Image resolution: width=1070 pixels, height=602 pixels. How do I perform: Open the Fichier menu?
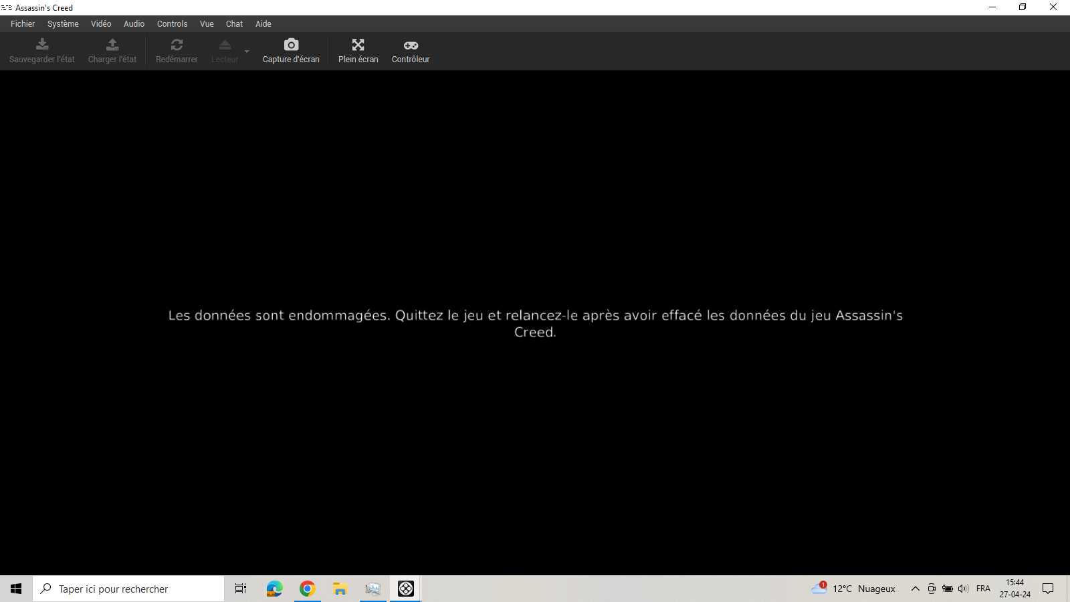(23, 23)
